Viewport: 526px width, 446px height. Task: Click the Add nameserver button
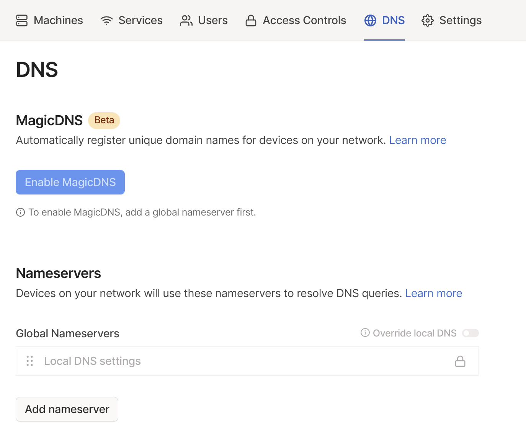(67, 409)
